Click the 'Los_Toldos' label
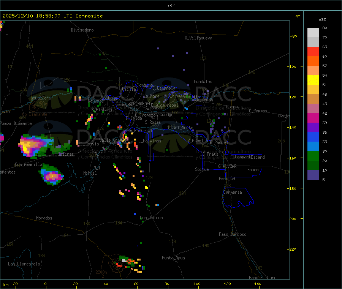Image resolution: width=342 pixels, height=289 pixels. [x=151, y=218]
